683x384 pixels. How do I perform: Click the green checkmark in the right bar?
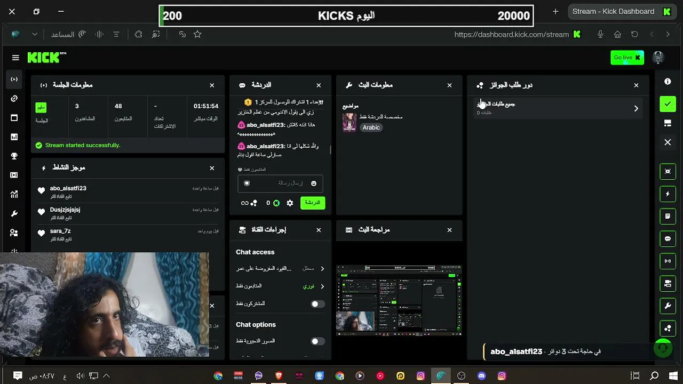pyautogui.click(x=668, y=104)
